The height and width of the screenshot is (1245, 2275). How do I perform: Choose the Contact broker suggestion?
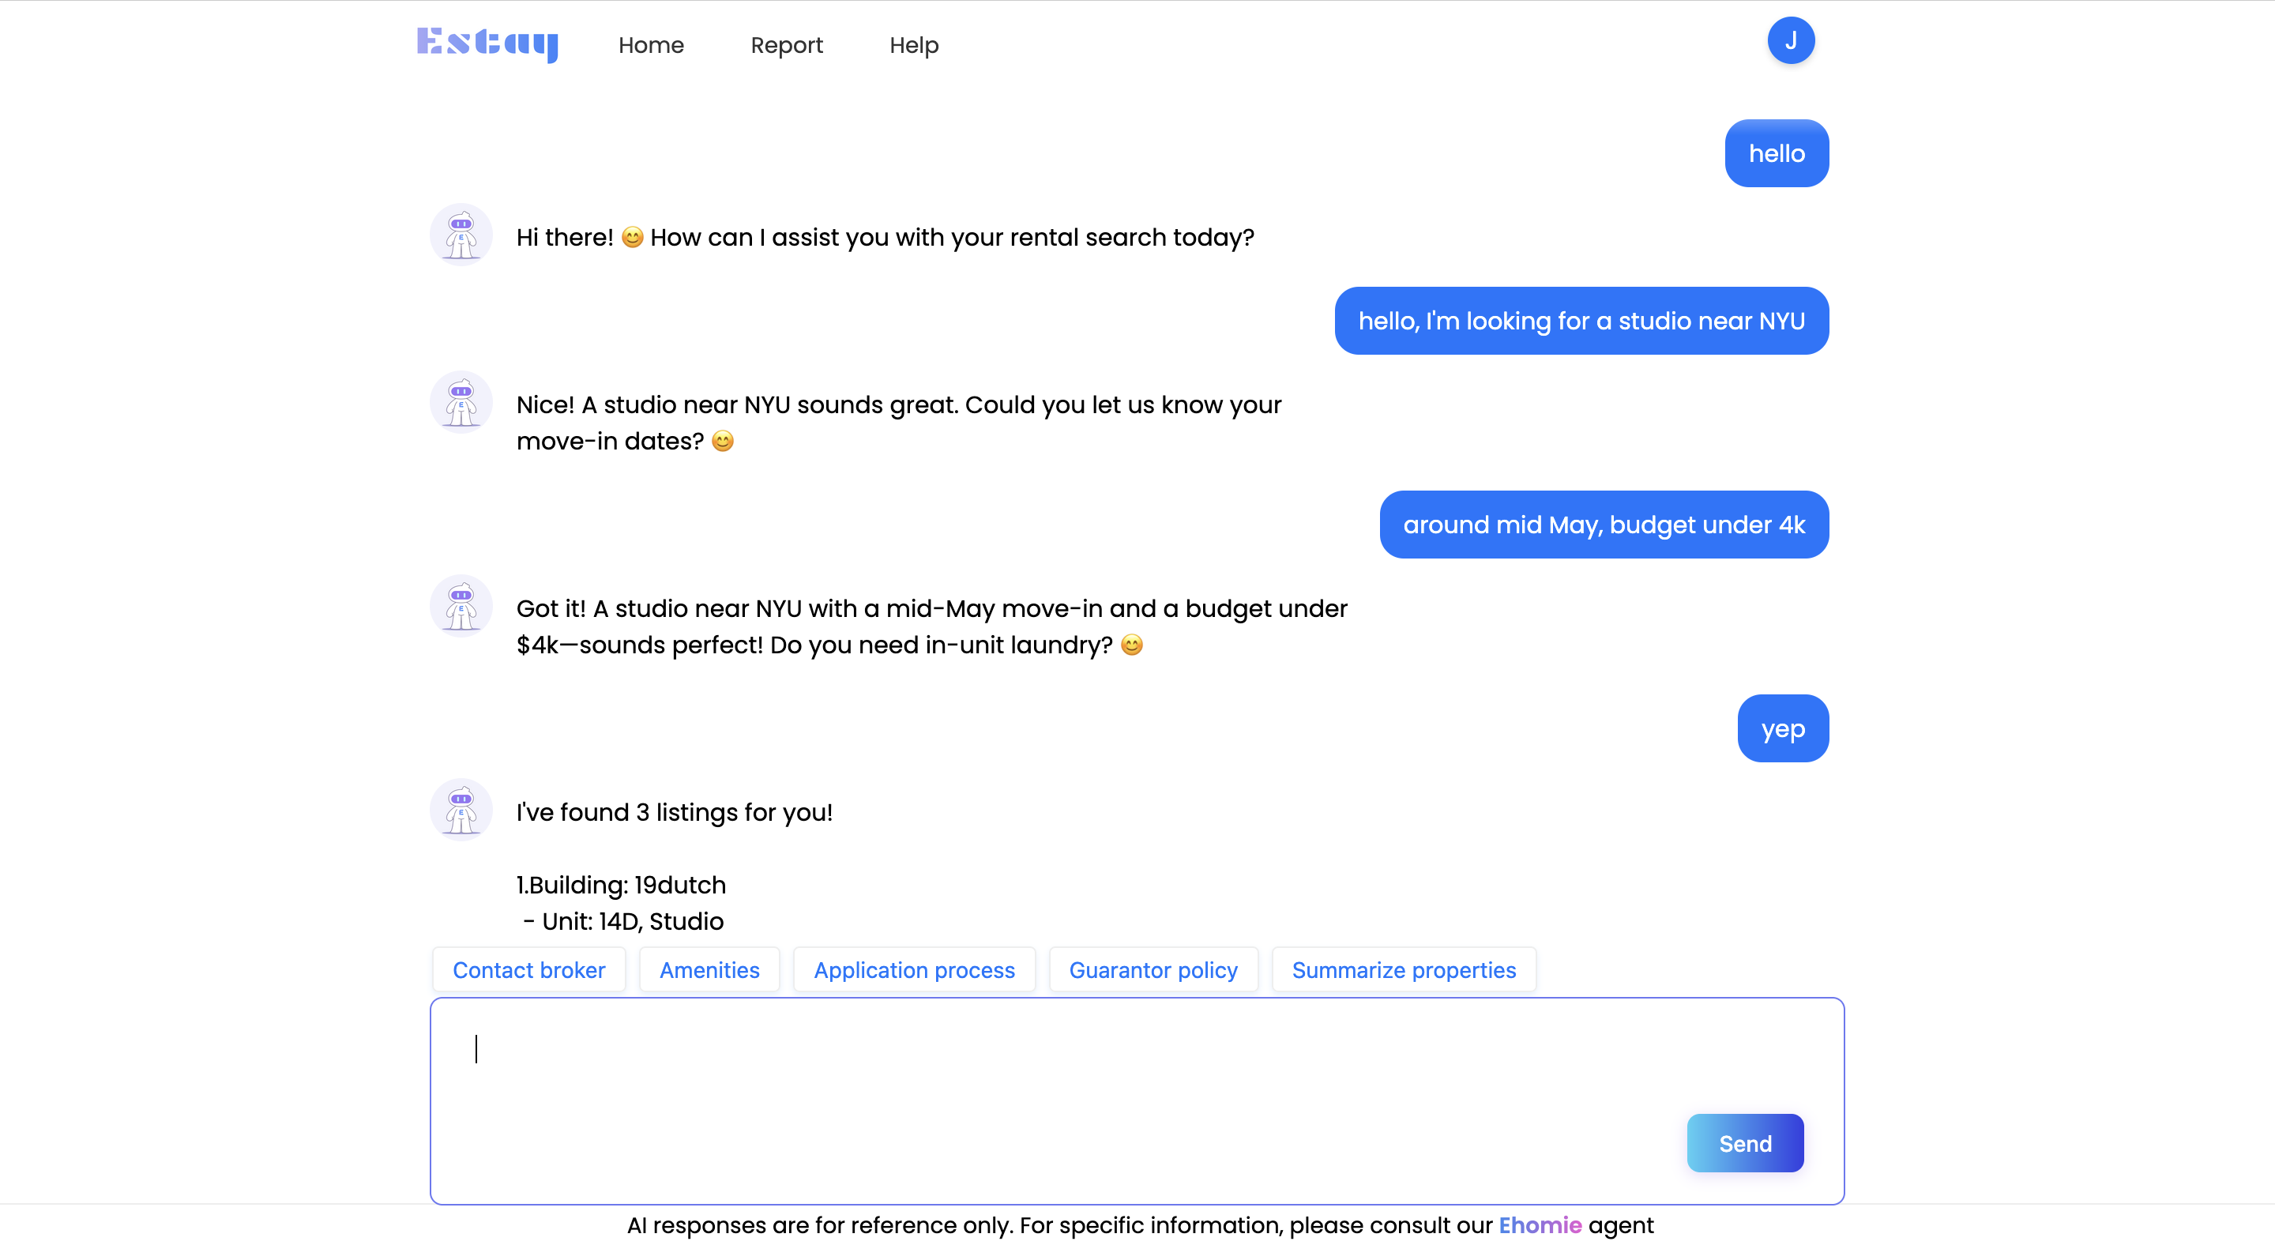tap(528, 969)
